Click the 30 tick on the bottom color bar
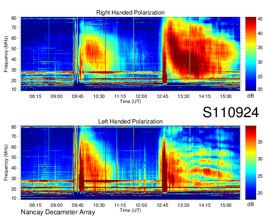The image size is (267, 217). [x=260, y=159]
